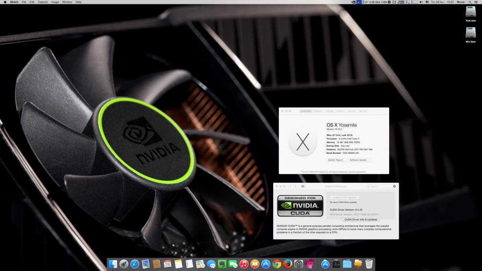Click the Designed for NVIDIA CUDA logo

tap(300, 206)
